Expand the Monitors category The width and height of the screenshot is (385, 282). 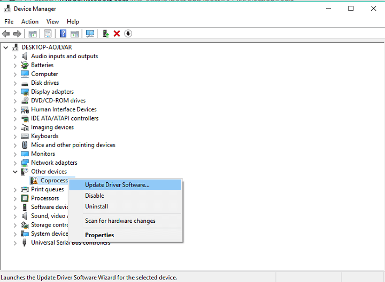click(15, 154)
